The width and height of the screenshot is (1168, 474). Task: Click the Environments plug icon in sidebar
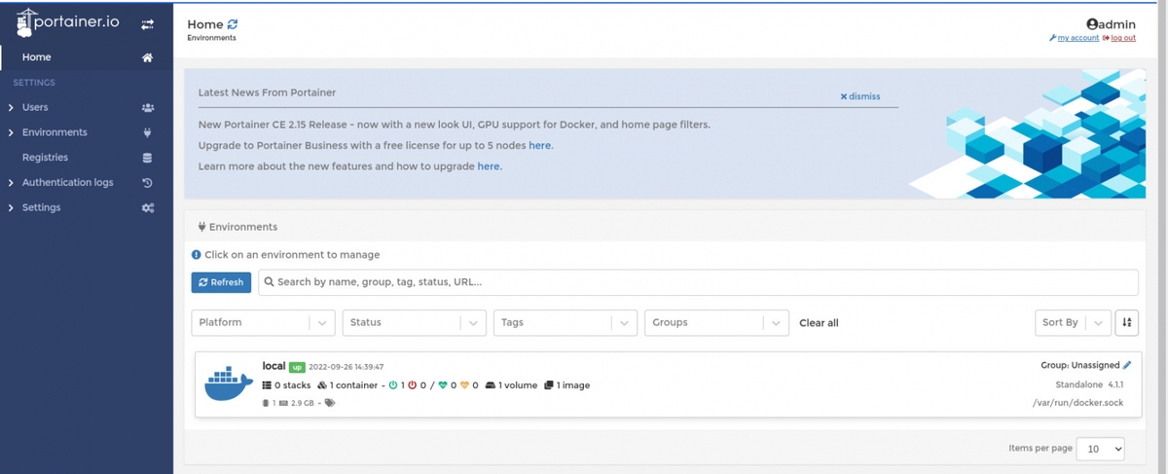click(147, 133)
